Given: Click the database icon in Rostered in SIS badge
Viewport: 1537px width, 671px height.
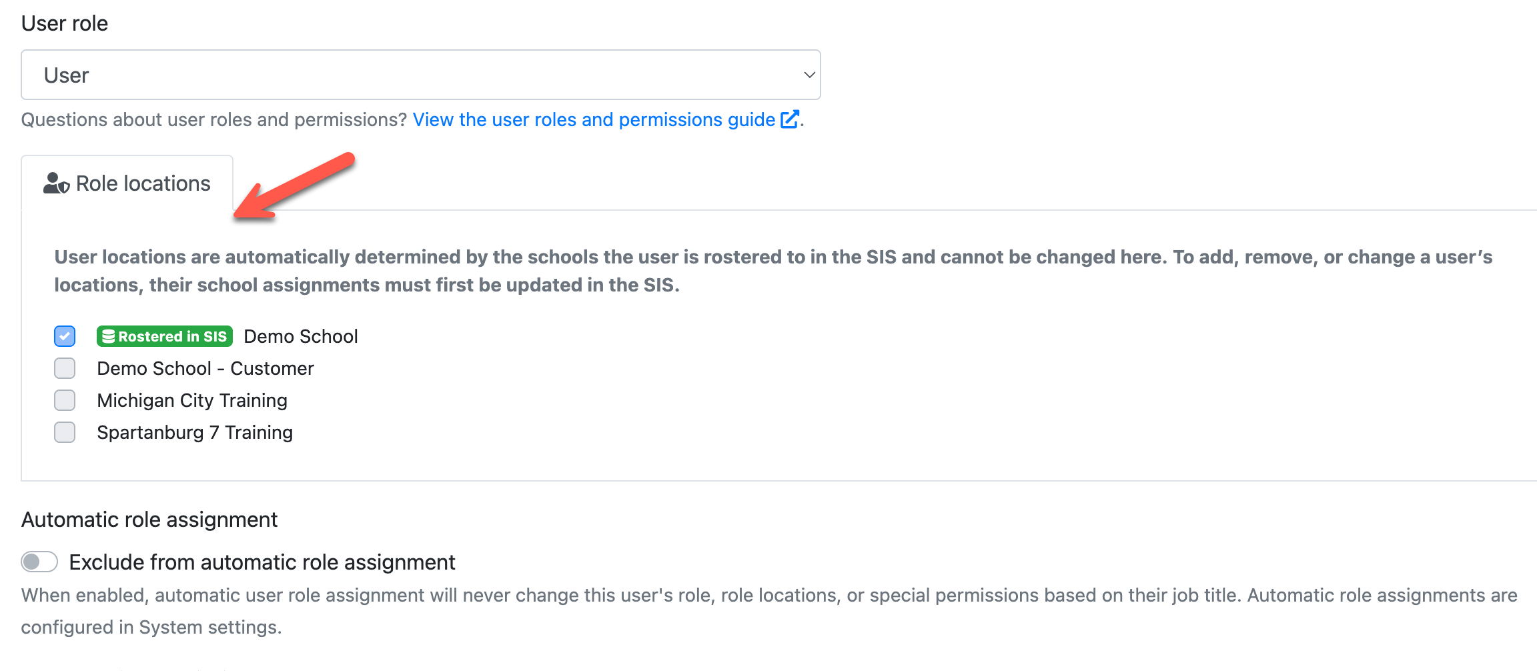Looking at the screenshot, I should (x=109, y=336).
